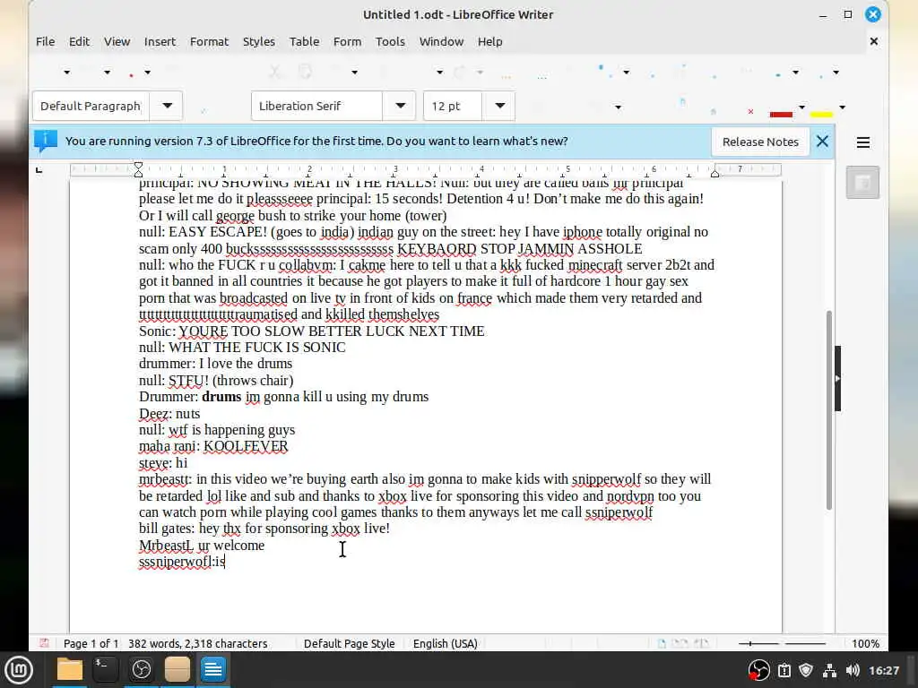The height and width of the screenshot is (688, 918).
Task: Click 'English (USA)' language in status bar
Action: pyautogui.click(x=446, y=643)
